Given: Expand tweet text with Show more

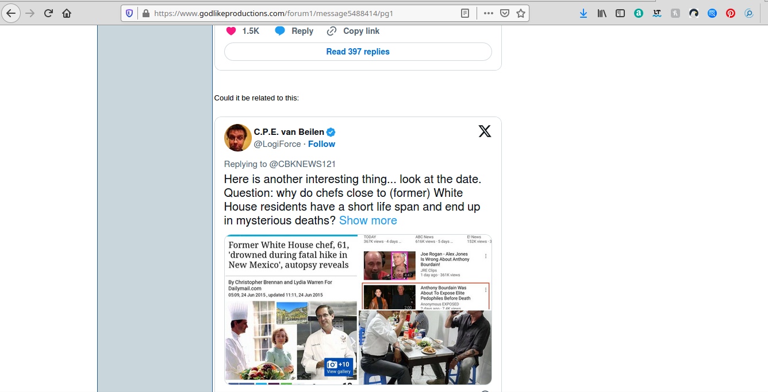Looking at the screenshot, I should point(368,221).
